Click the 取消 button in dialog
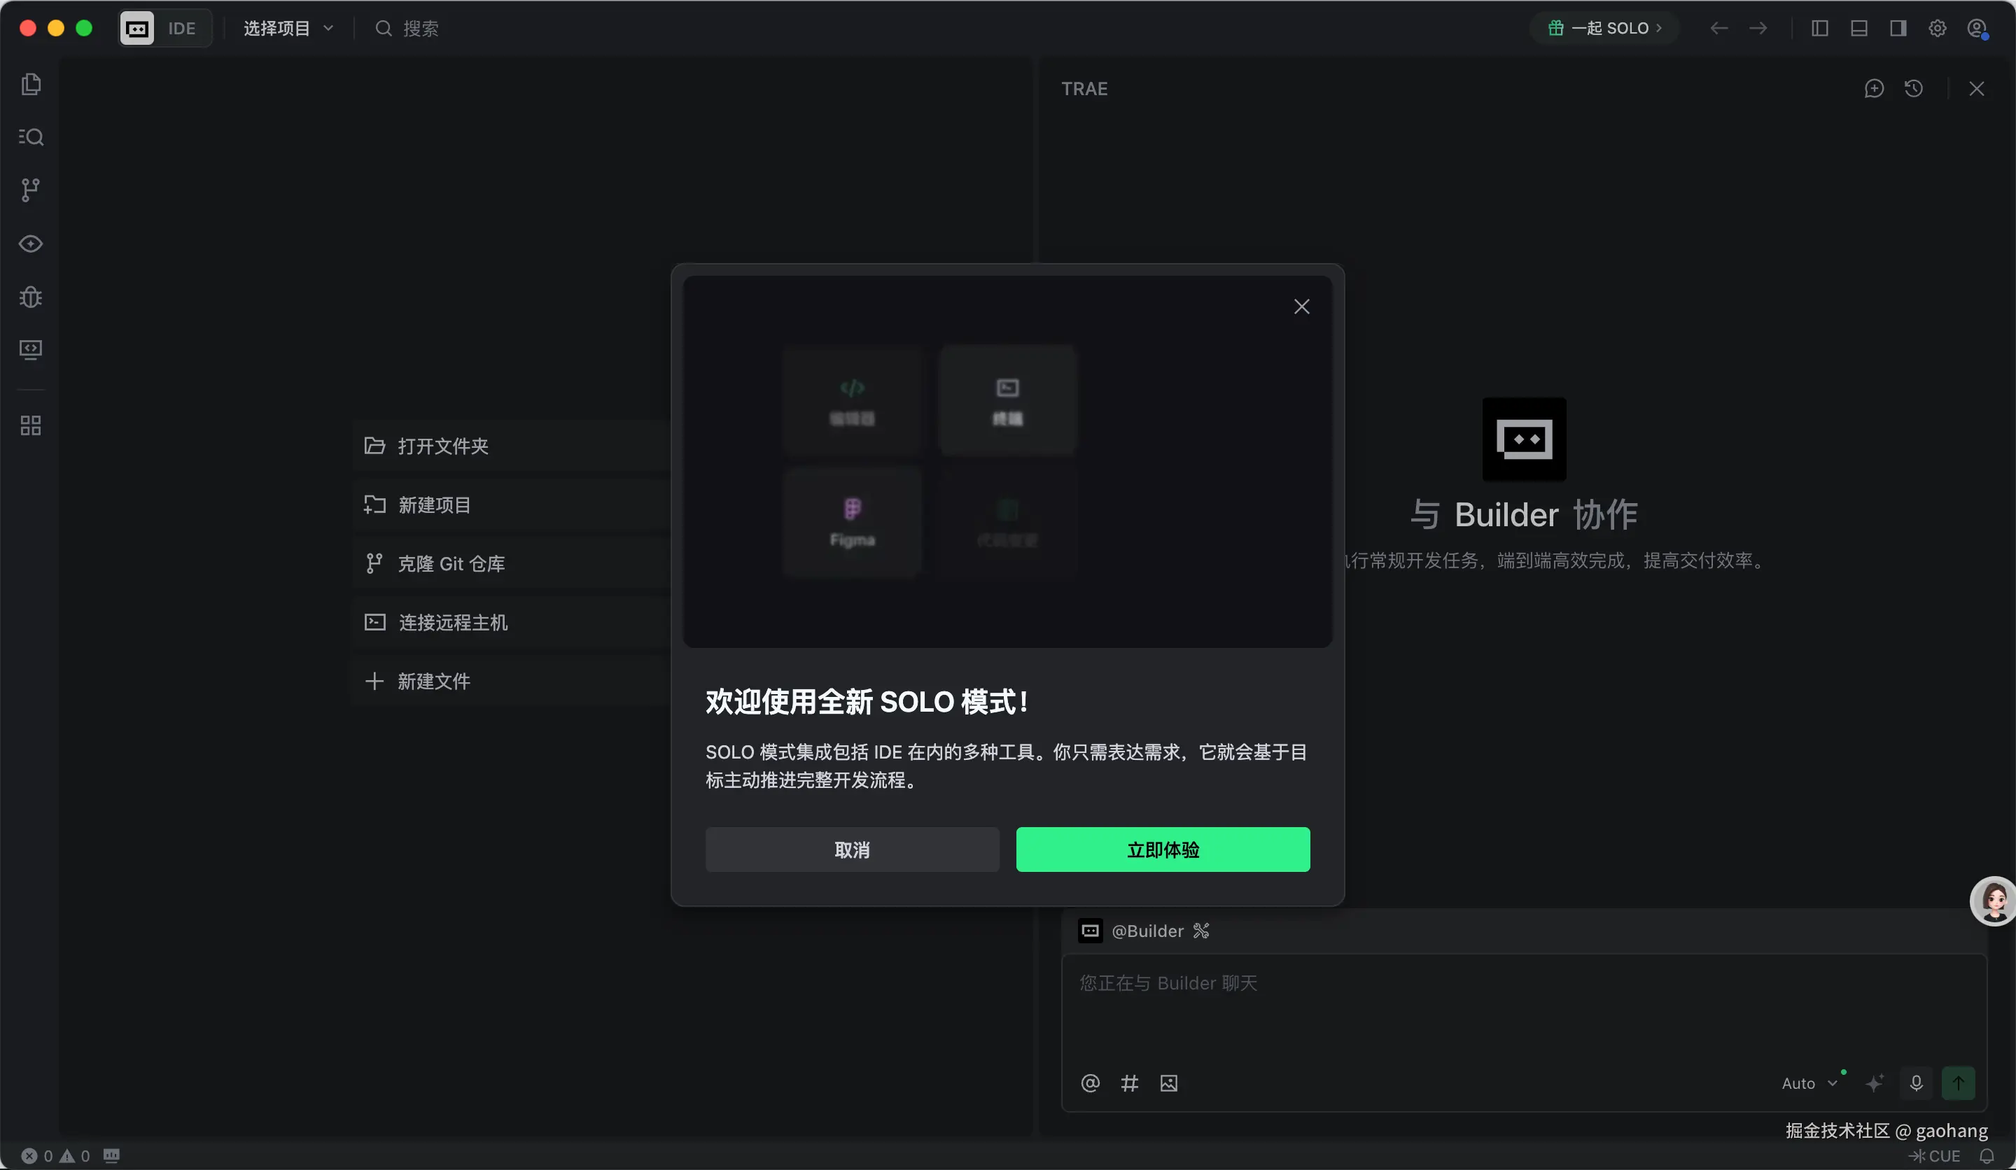 point(852,850)
